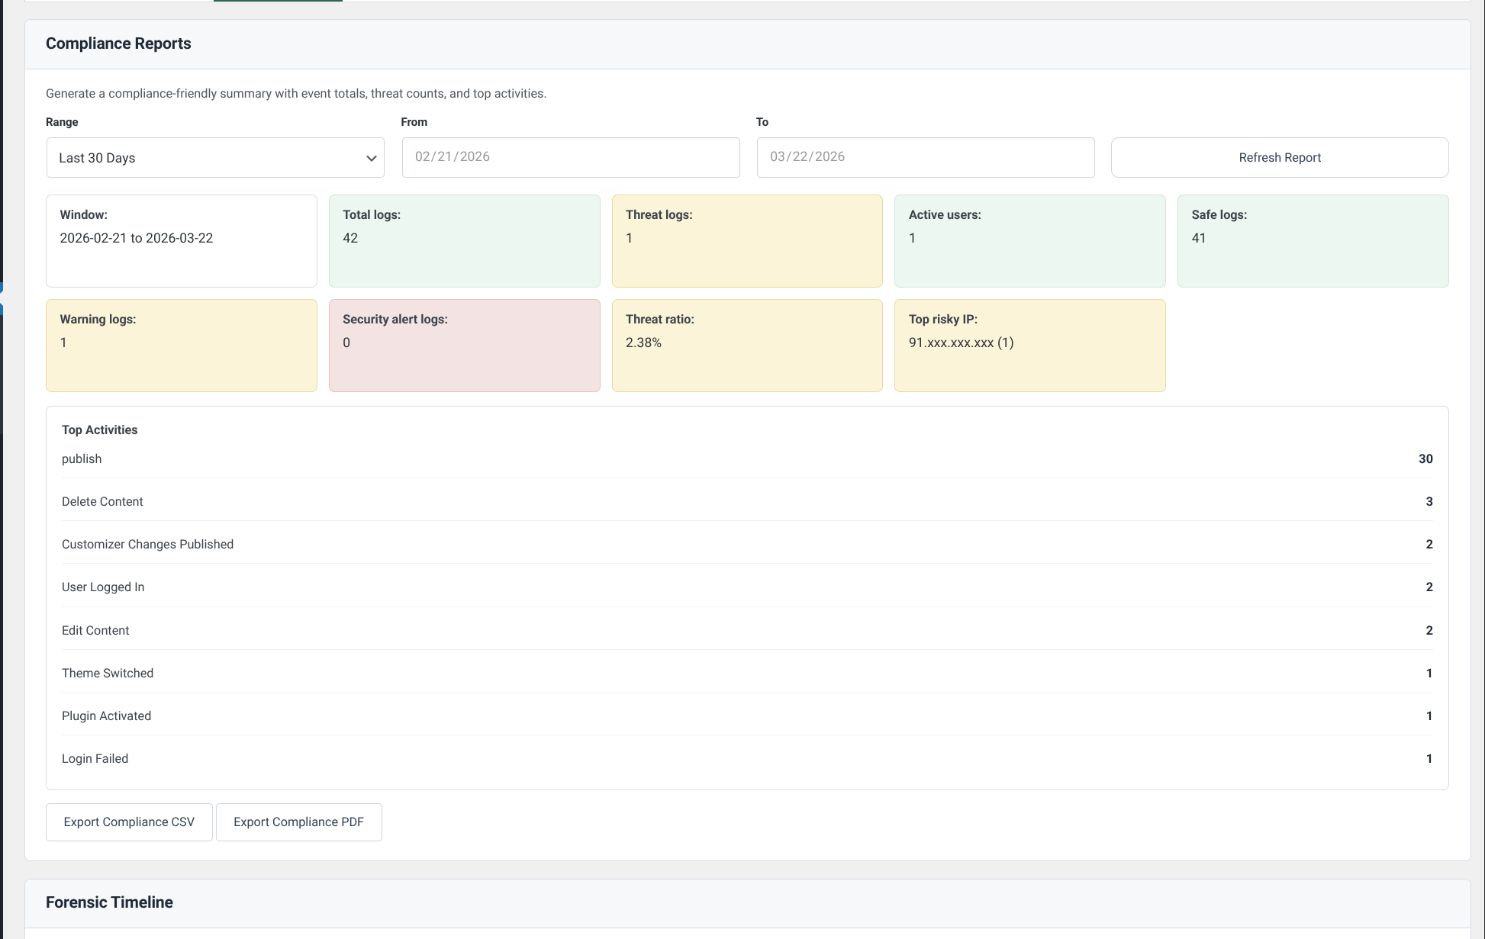Export the report as Compliance PDF
This screenshot has height=939, width=1485.
298,822
